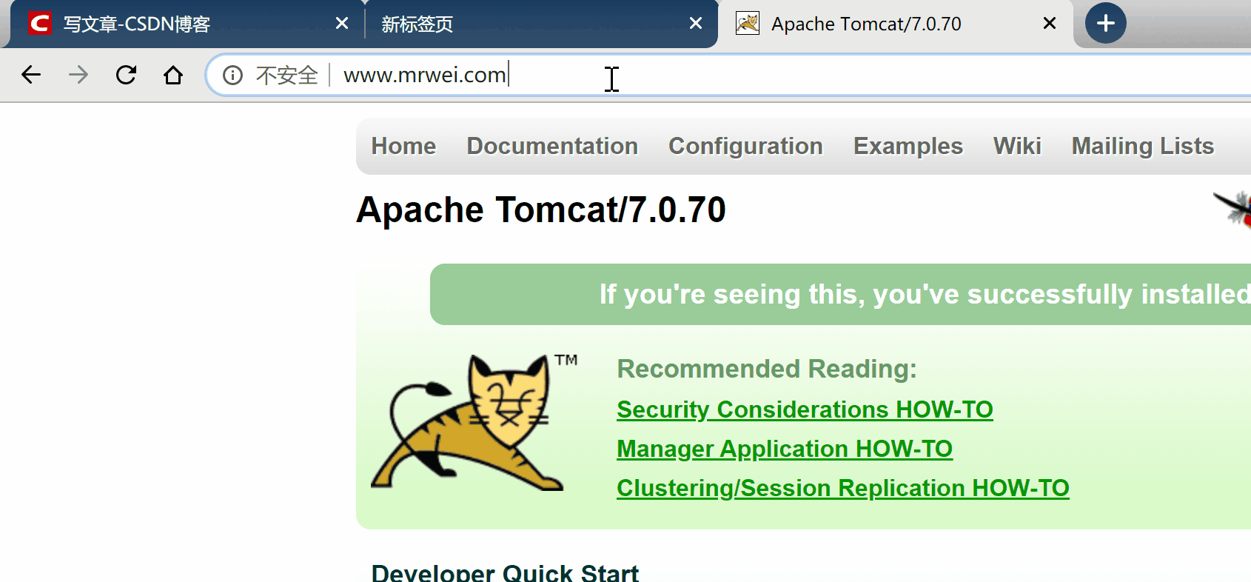Image resolution: width=1251 pixels, height=582 pixels.
Task: Close the Apache Tomcat/7.0.70 tab
Action: point(1050,24)
